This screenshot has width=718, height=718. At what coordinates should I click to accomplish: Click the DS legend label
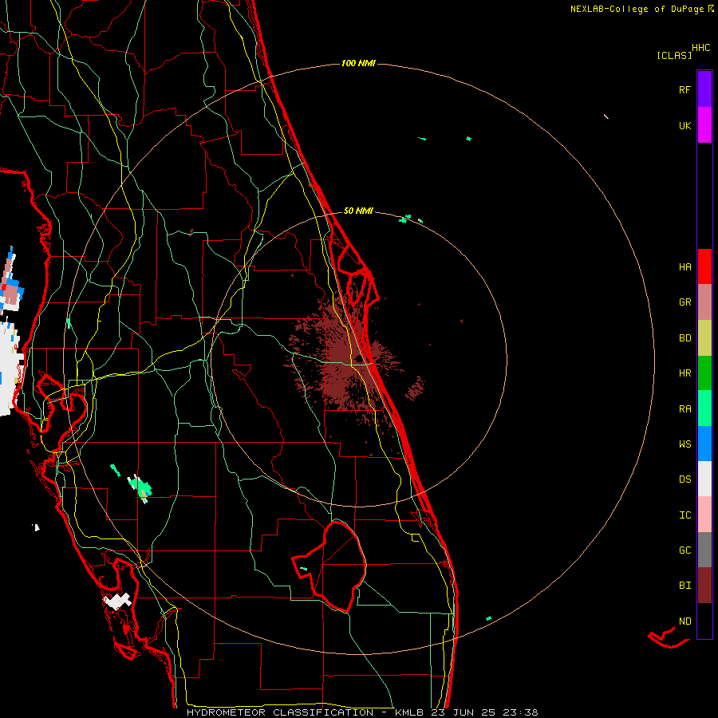(684, 479)
